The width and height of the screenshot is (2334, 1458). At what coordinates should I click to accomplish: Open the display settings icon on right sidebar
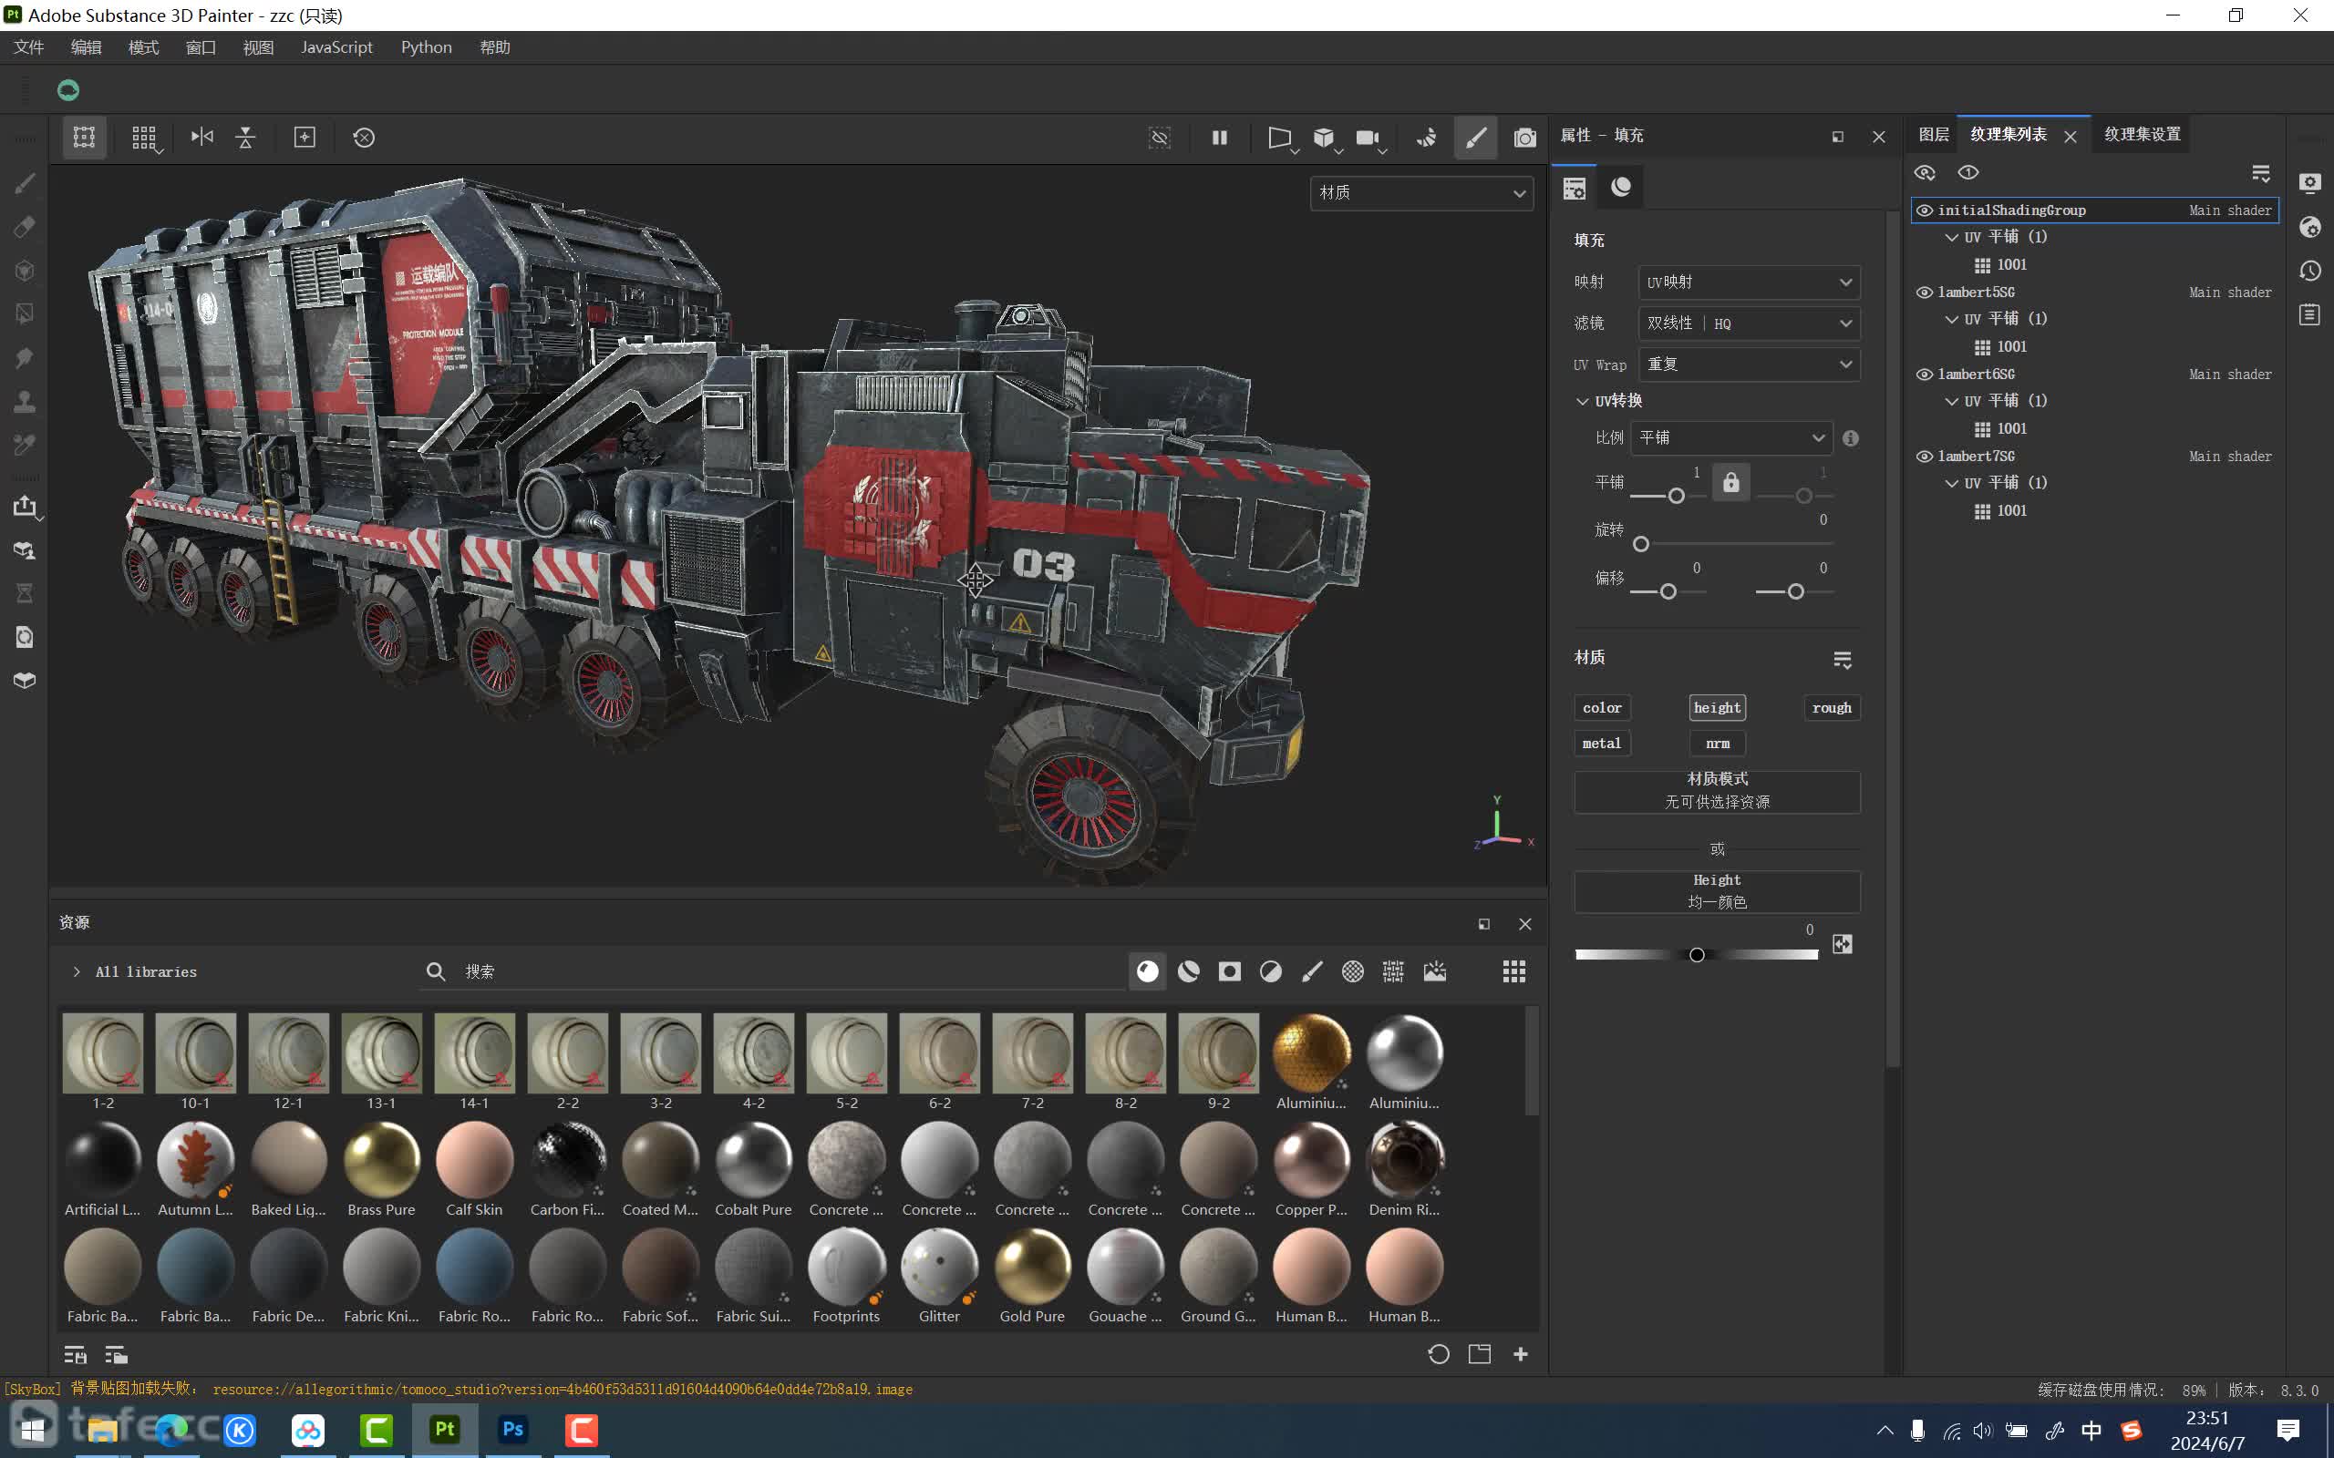(x=2310, y=183)
